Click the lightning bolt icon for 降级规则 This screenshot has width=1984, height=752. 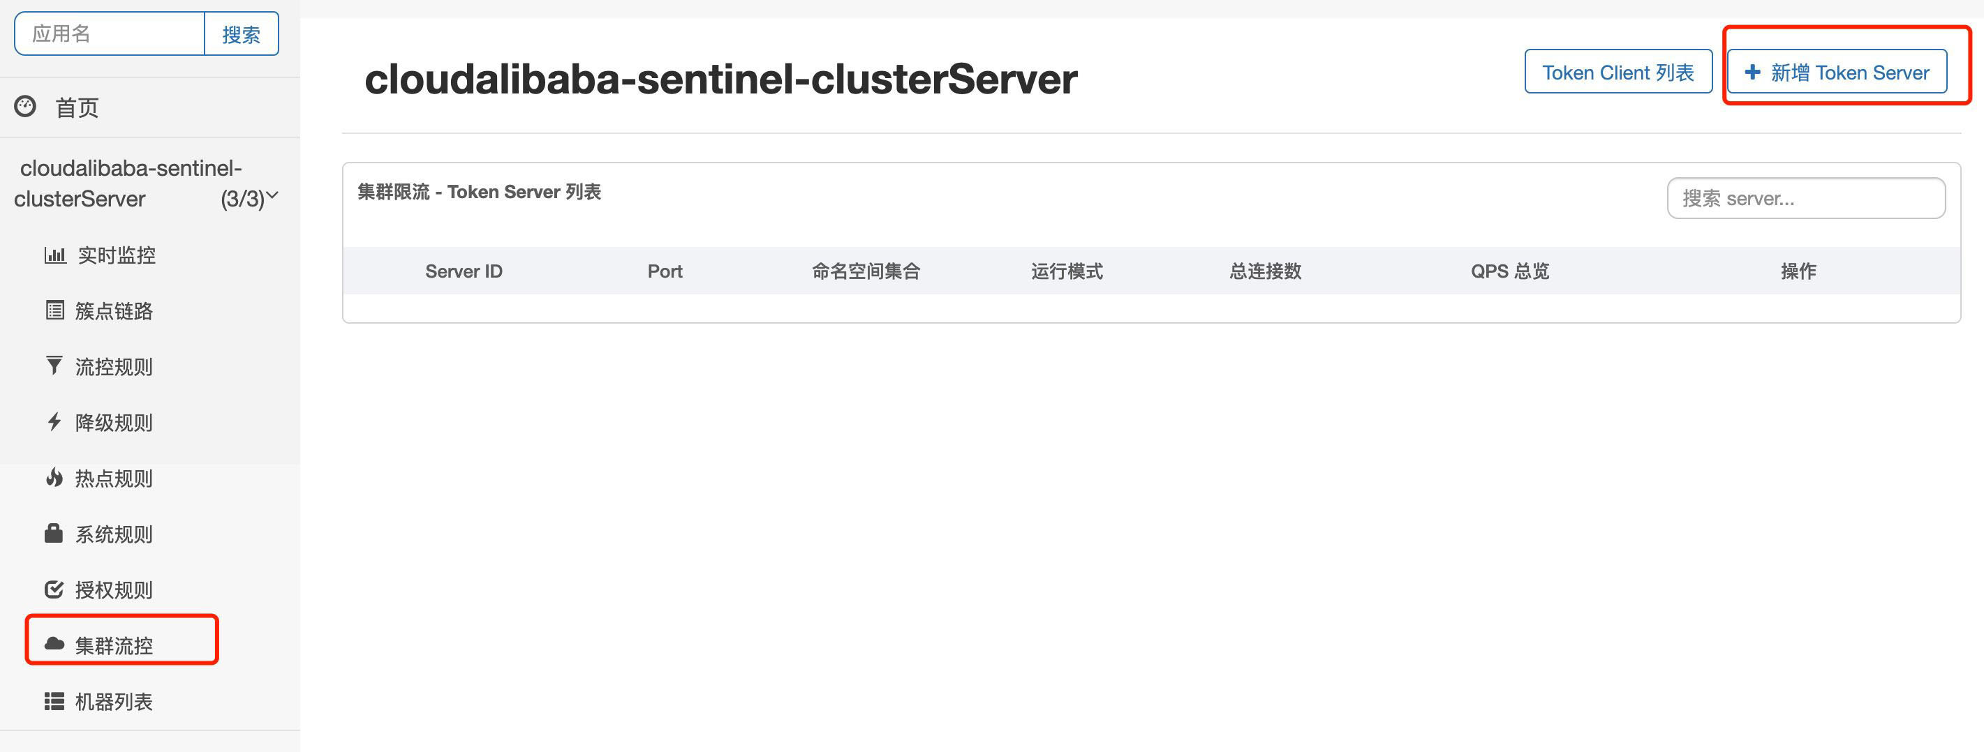pyautogui.click(x=54, y=422)
